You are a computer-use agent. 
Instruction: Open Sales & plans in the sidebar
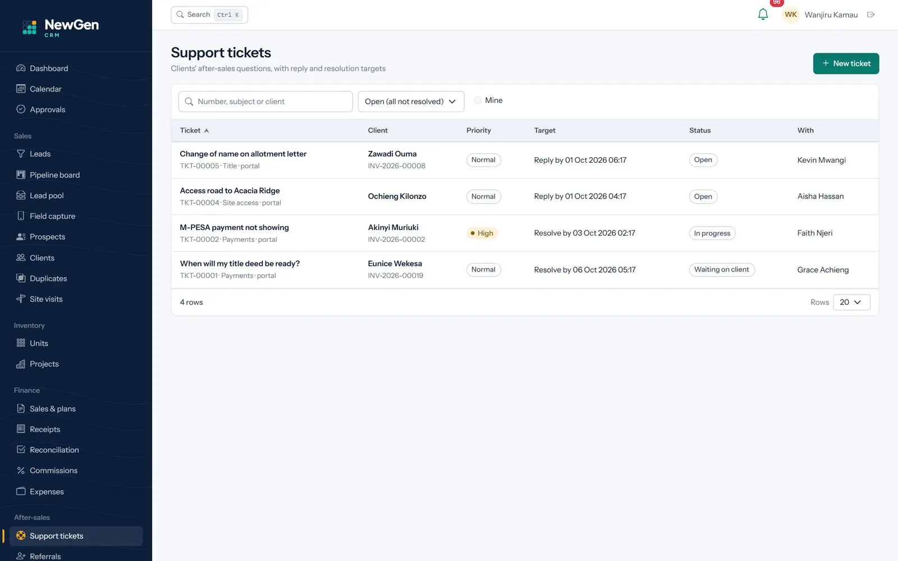pyautogui.click(x=76, y=408)
